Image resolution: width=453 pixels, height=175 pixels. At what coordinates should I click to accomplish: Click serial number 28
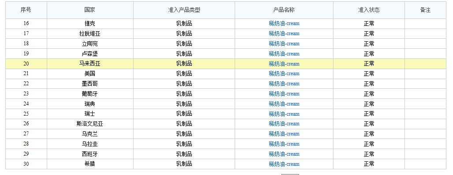[x=26, y=144]
